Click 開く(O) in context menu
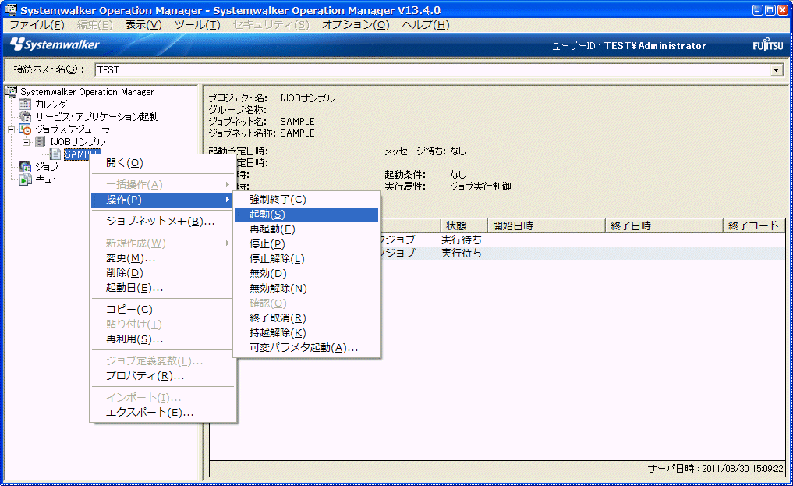 coord(162,163)
